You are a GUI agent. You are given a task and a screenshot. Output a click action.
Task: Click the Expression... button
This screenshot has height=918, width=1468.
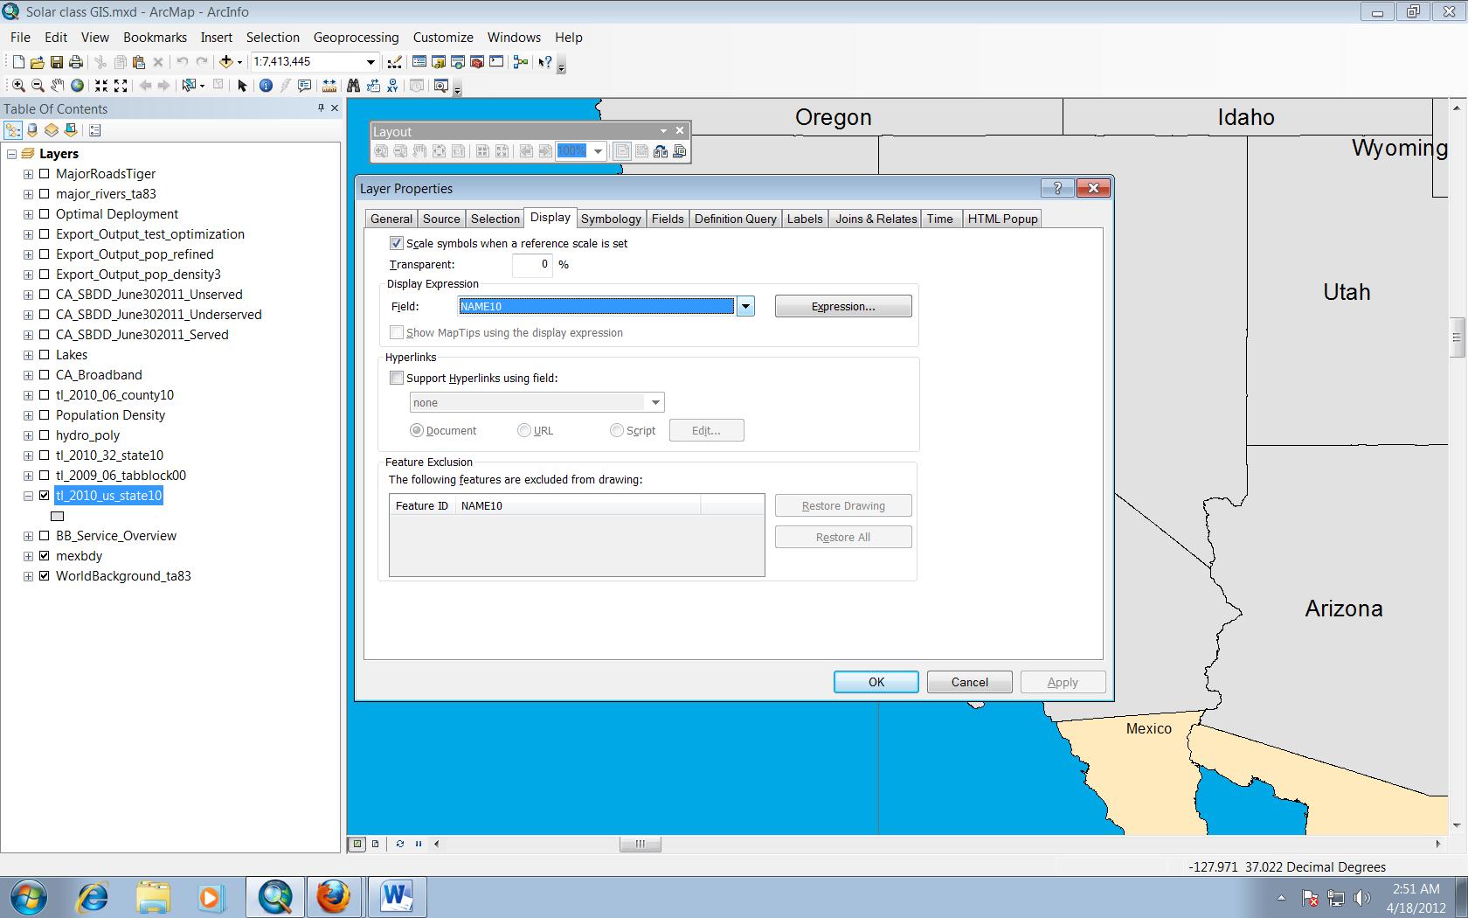tap(842, 307)
